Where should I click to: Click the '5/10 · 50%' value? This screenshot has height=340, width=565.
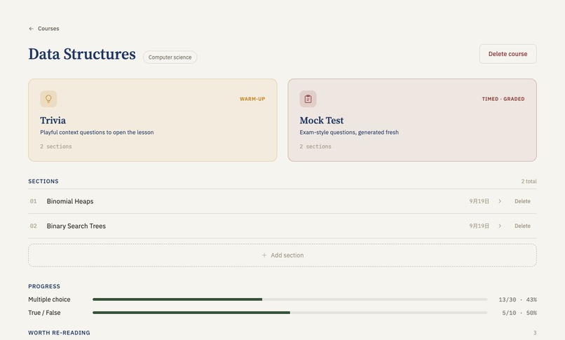pyautogui.click(x=519, y=313)
